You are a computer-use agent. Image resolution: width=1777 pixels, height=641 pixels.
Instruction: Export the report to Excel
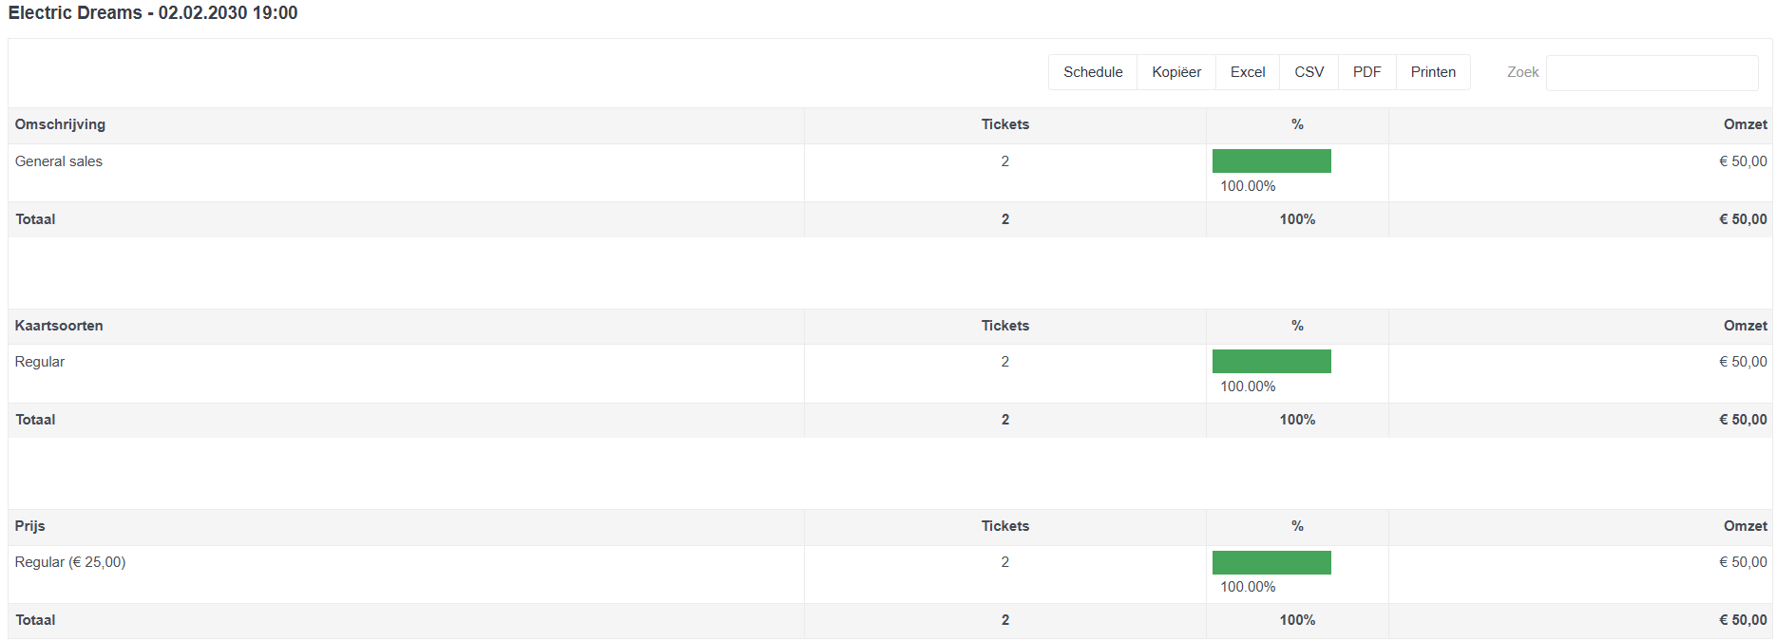pyautogui.click(x=1247, y=72)
